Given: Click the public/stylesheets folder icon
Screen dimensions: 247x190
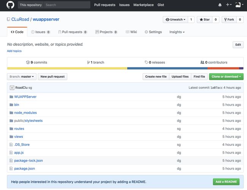Looking at the screenshot, I should tap(11, 121).
